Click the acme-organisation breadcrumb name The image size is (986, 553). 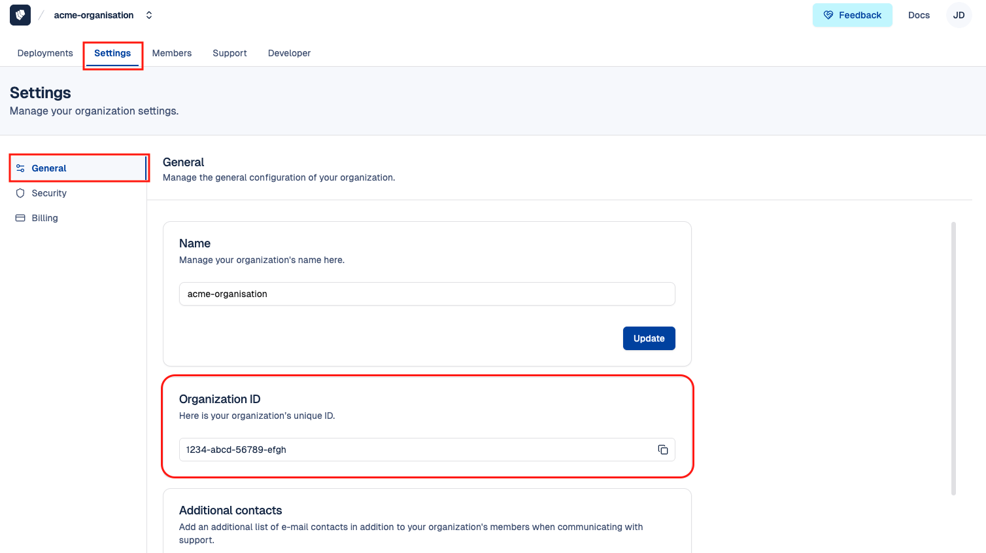coord(93,15)
